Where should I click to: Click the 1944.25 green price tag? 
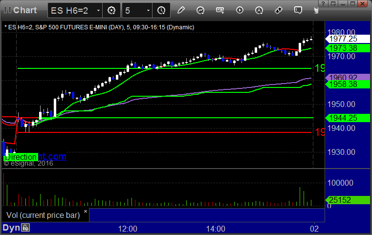[x=348, y=118]
